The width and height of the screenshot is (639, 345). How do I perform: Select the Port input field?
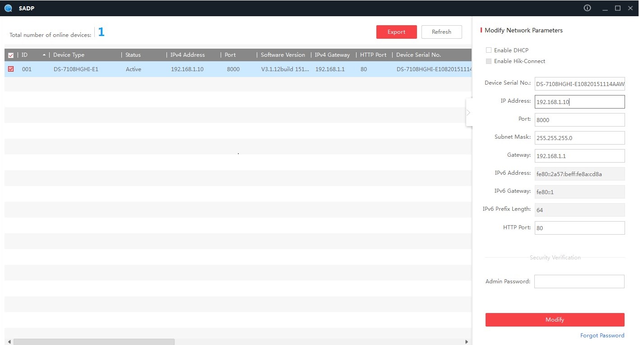coord(580,120)
